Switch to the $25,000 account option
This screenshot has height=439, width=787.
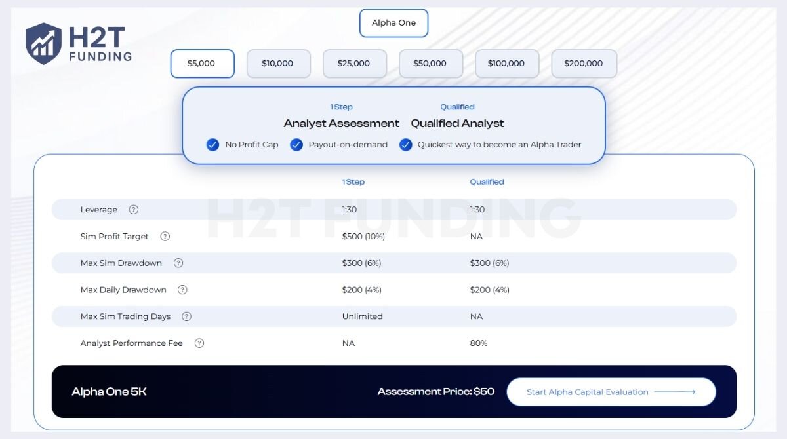(x=354, y=64)
